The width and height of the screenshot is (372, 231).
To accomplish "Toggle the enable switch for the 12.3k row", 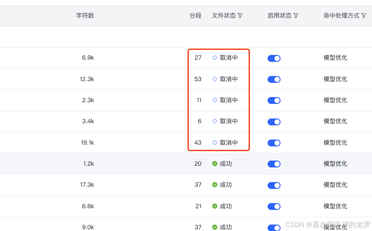I will coord(274,79).
